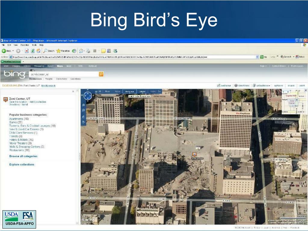308x231 pixels.
Task: Click the Convert toolbar button
Action: (286, 57)
